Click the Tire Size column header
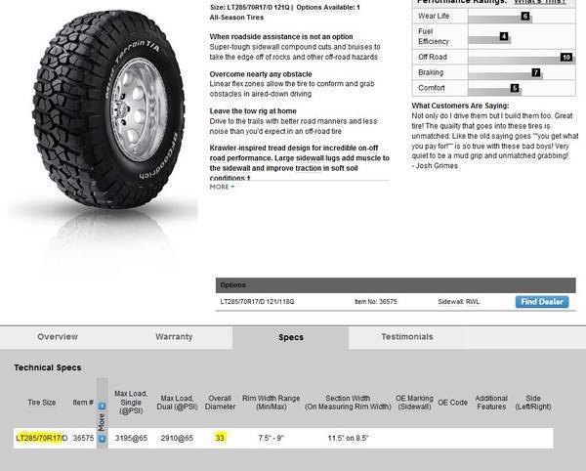Image resolution: width=586 pixels, height=471 pixels. (x=41, y=403)
